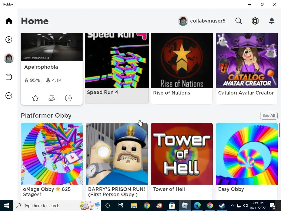Open the Apeirophobia game title

click(41, 67)
